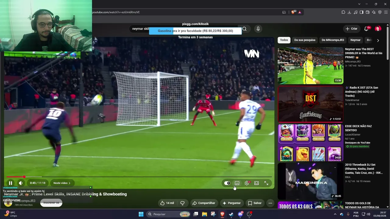Open the more actions menu below video
Screen dimensions: 390x219
click(x=270, y=203)
